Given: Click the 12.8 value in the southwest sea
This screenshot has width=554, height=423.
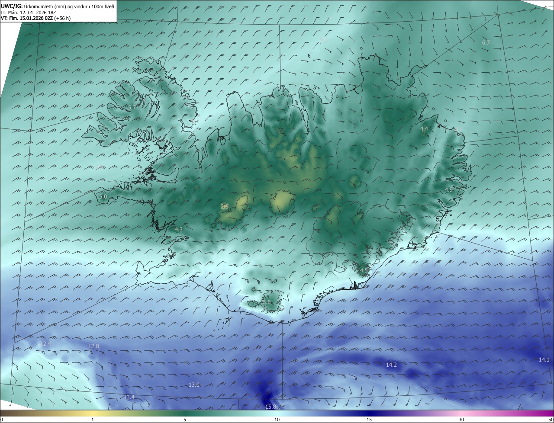Looking at the screenshot, I should [x=93, y=346].
